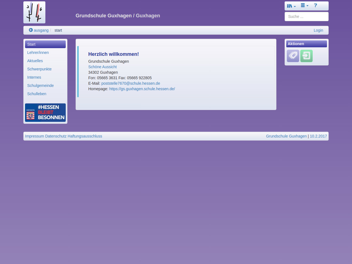Image resolution: width=352 pixels, height=264 pixels.
Task: Open the library books dropdown
Action: 291,6
